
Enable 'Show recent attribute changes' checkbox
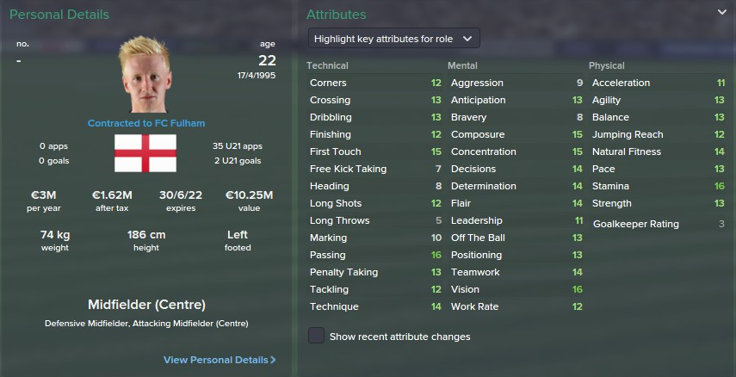click(317, 336)
